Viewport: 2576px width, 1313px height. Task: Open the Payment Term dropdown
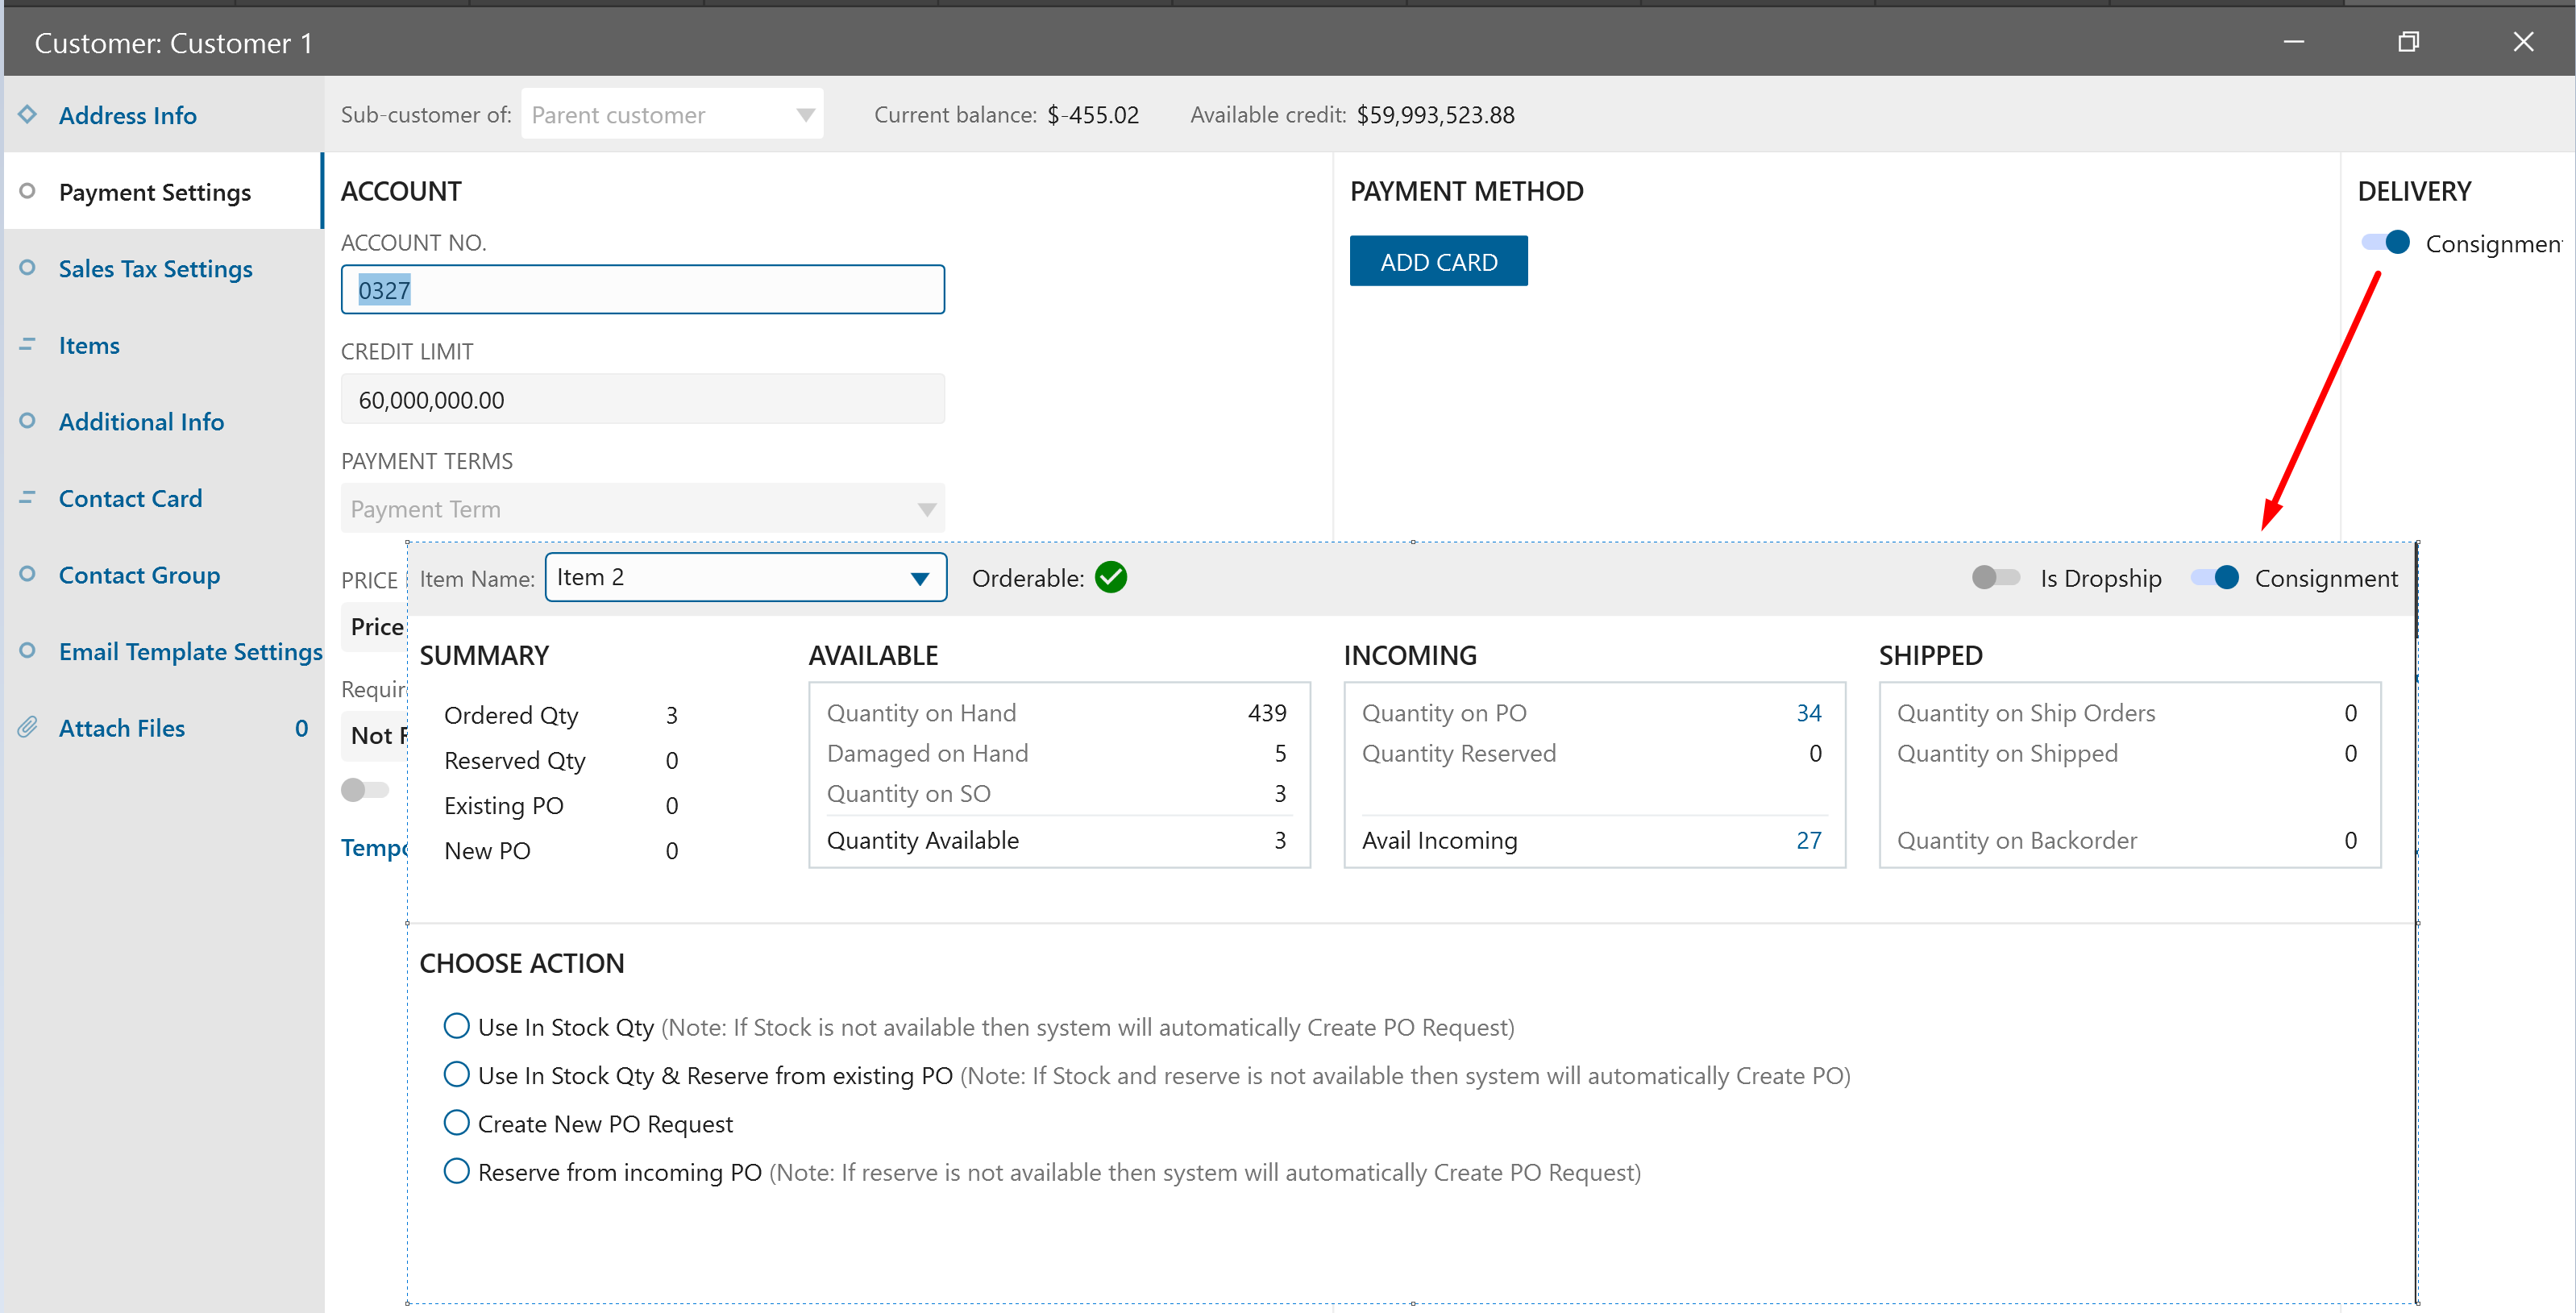click(x=926, y=509)
